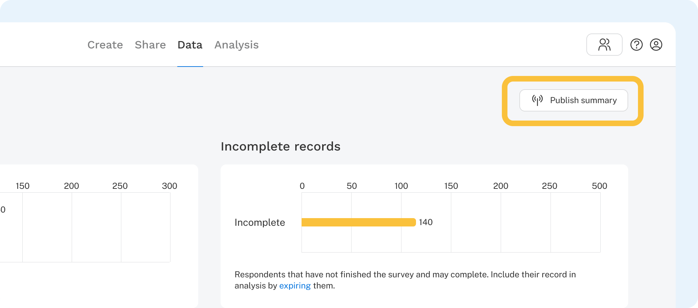Click the 100 axis label
The width and height of the screenshot is (698, 308).
click(x=401, y=186)
